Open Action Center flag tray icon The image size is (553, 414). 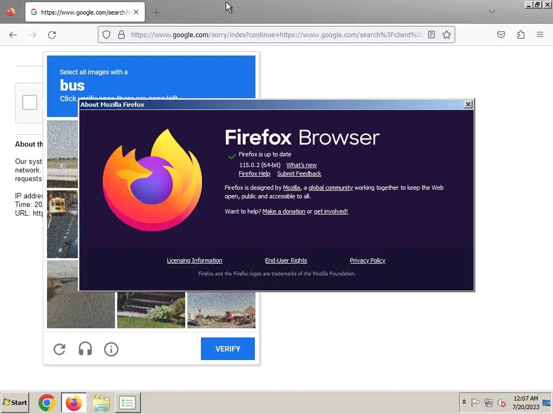tap(475, 402)
